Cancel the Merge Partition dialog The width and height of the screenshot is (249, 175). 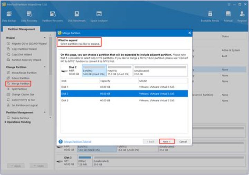183,141
